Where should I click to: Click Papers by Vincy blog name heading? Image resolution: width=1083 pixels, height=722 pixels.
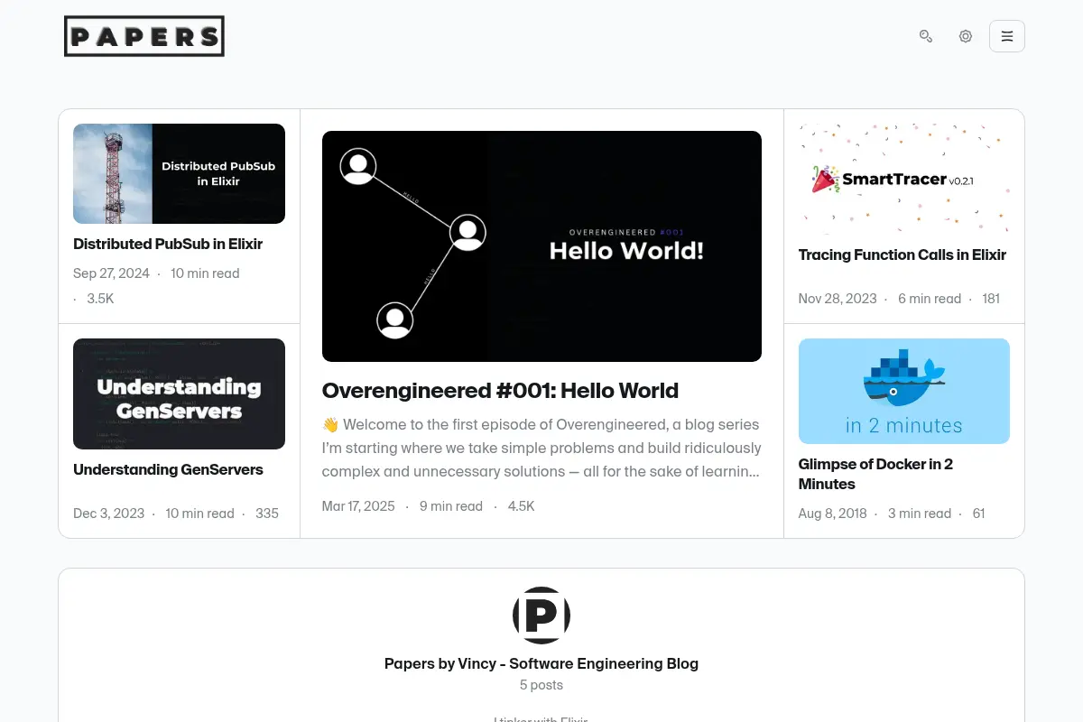pyautogui.click(x=541, y=663)
